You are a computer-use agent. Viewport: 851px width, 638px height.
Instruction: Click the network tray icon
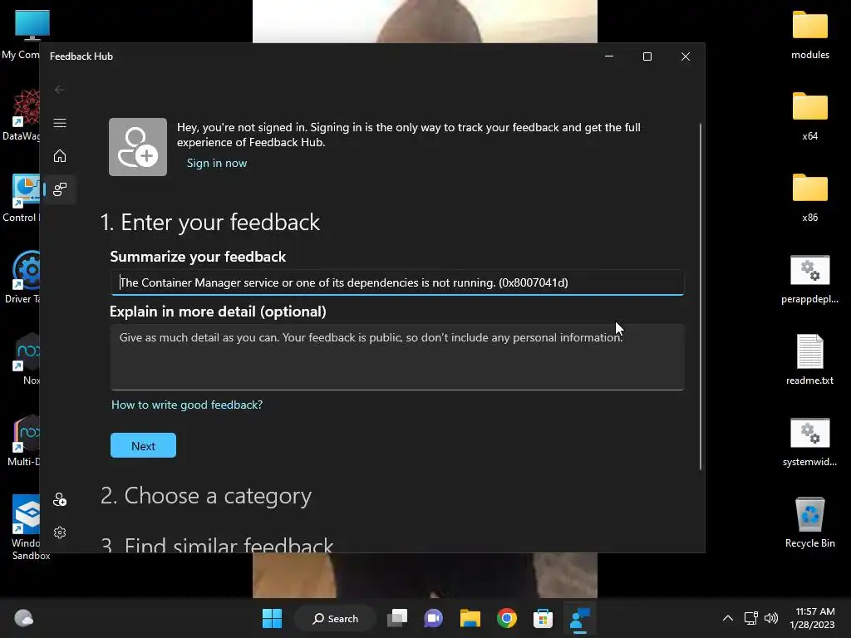[750, 618]
